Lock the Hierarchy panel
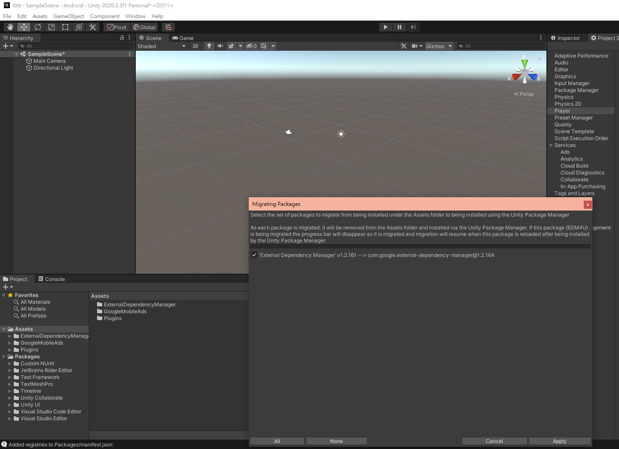This screenshot has height=449, width=619. pos(122,38)
